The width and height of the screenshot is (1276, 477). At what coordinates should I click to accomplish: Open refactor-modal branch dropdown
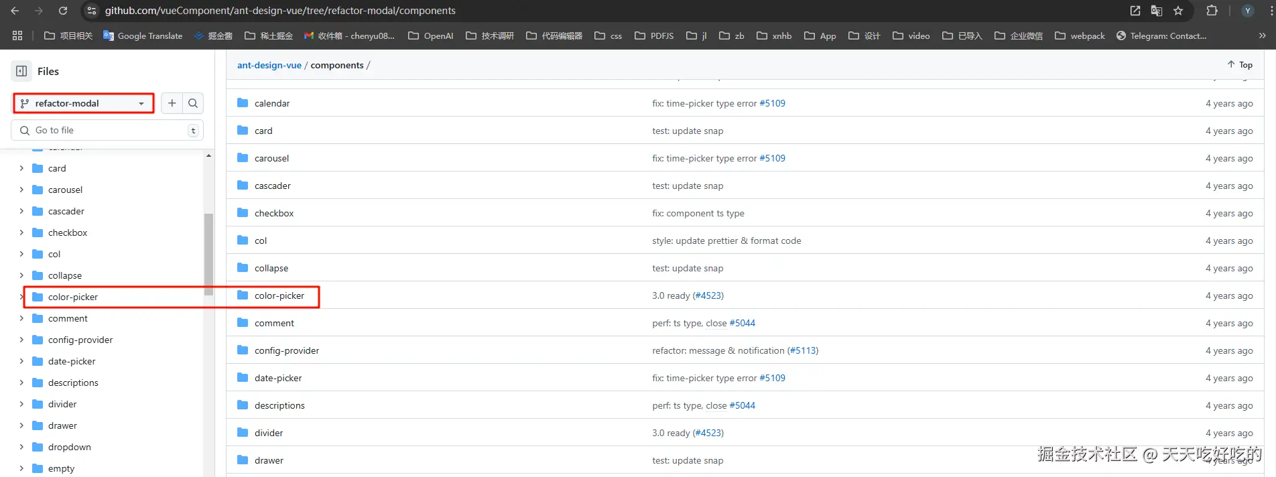tap(83, 103)
